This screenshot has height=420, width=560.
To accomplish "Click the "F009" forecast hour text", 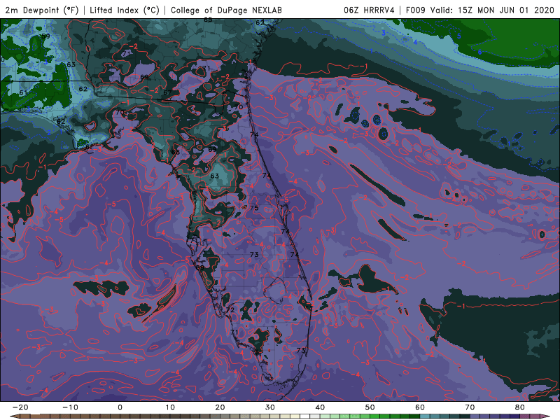I will point(416,10).
